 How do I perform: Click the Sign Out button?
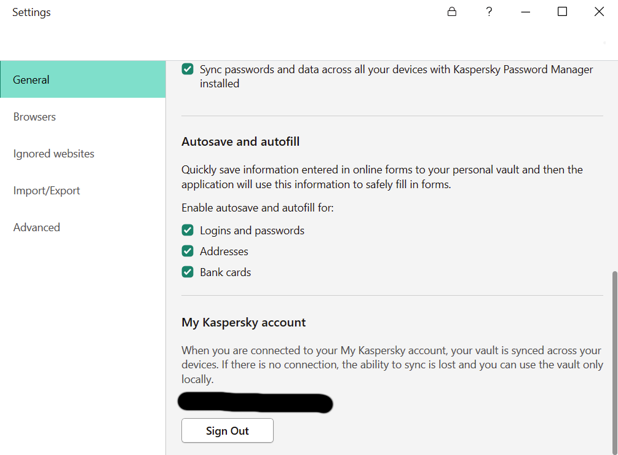[x=228, y=431]
